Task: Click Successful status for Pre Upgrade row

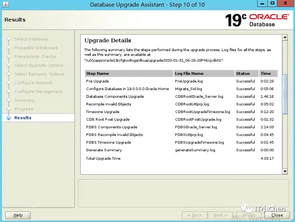Action: [246, 81]
